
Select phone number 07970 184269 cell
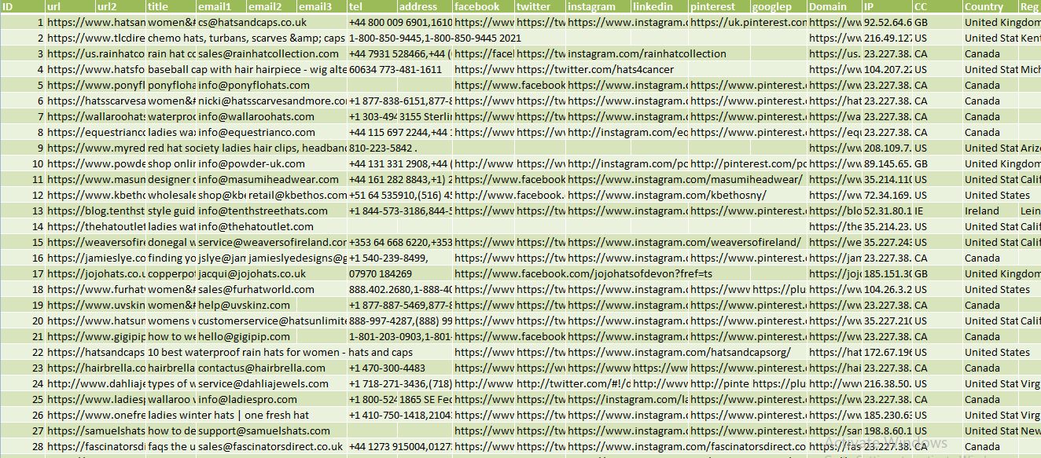click(381, 273)
